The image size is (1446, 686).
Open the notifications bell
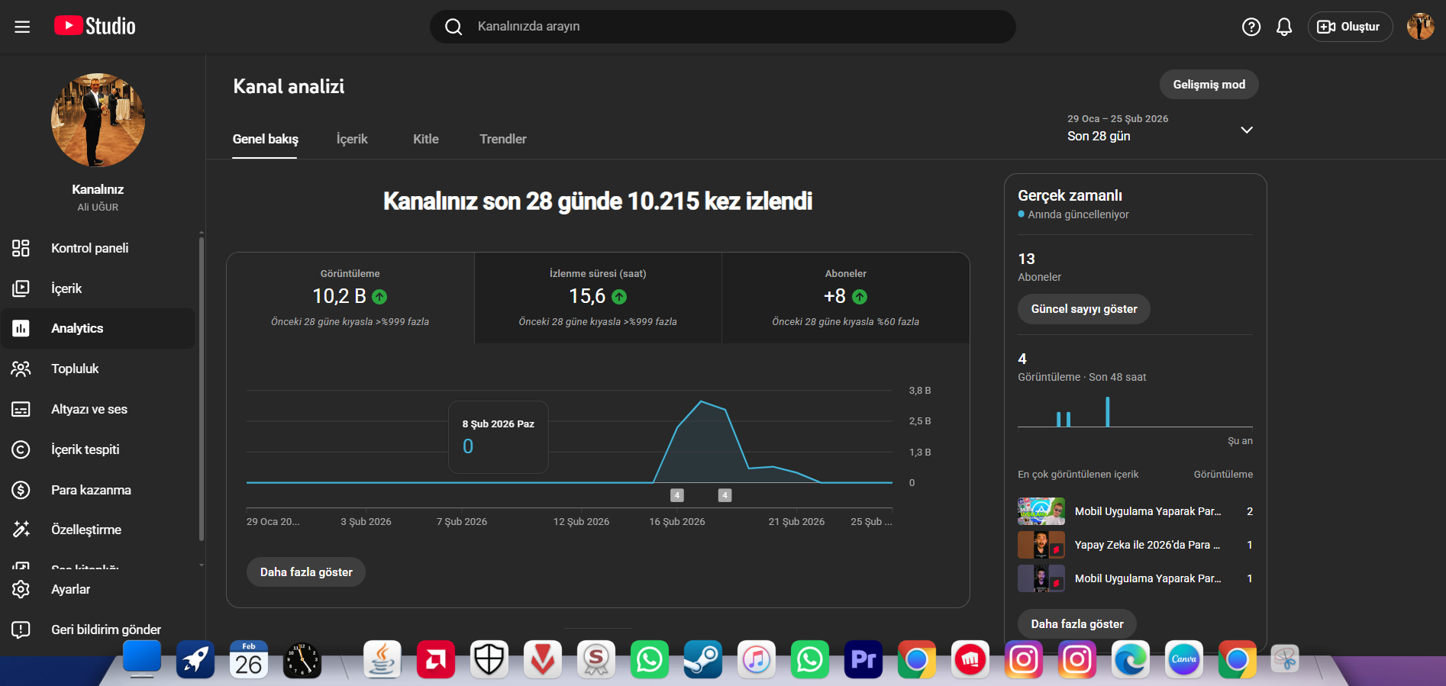[x=1284, y=27]
